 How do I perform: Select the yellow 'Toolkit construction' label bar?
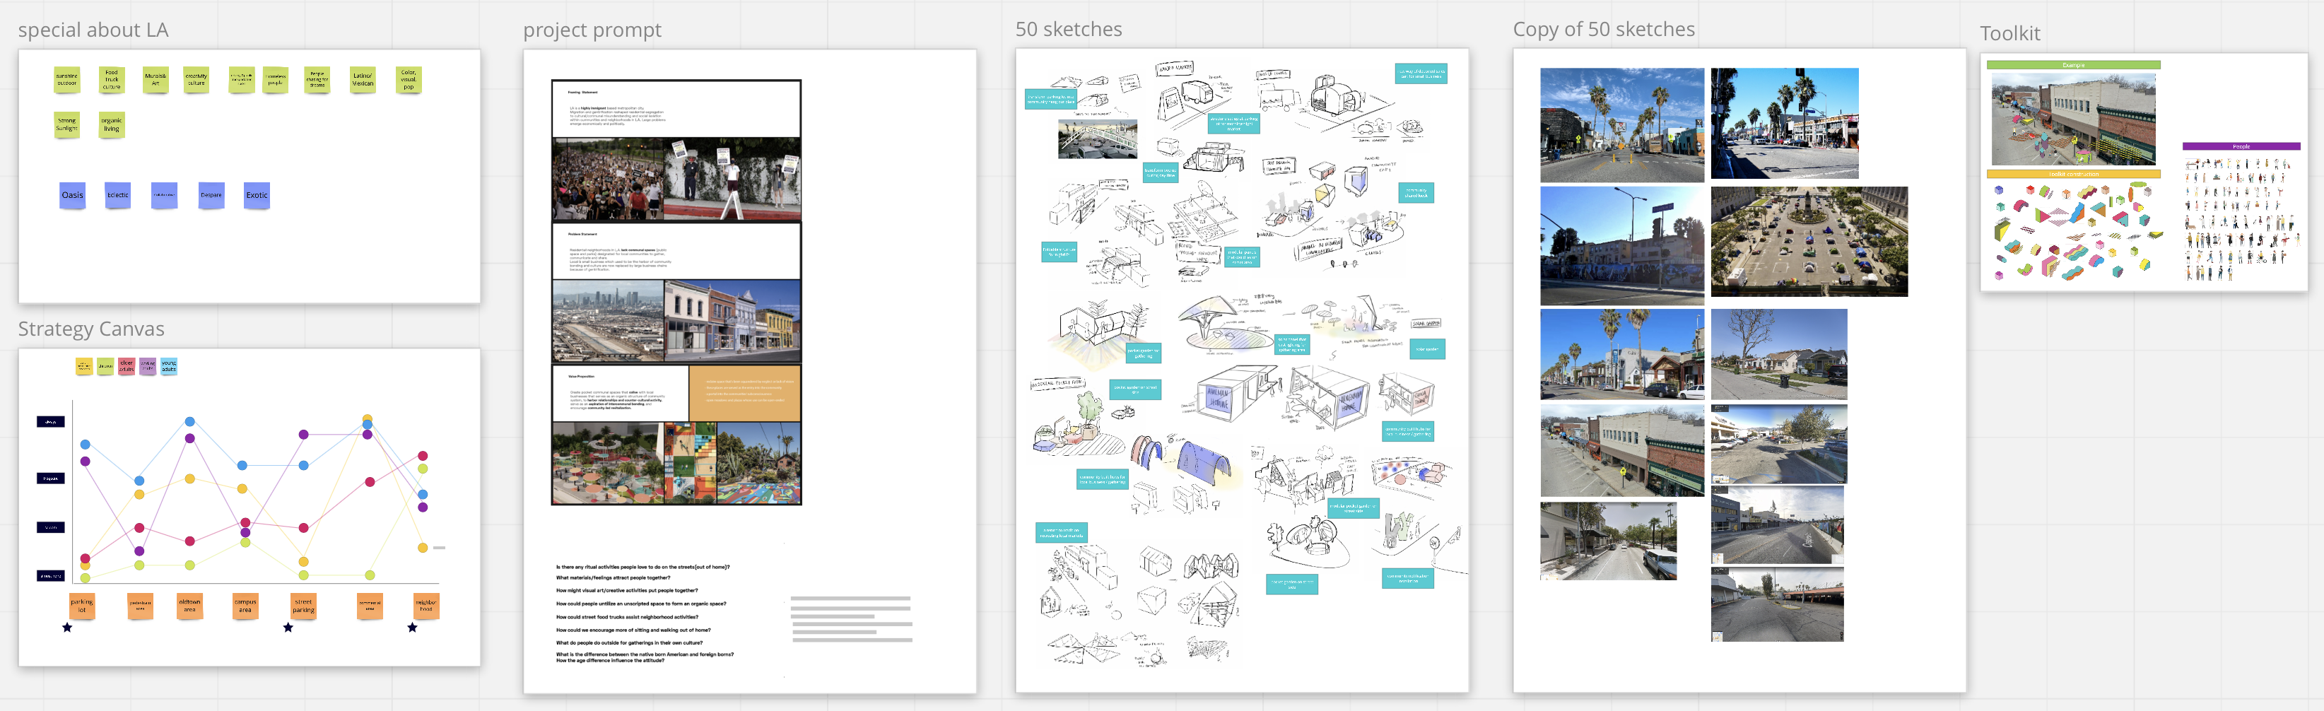point(2072,174)
